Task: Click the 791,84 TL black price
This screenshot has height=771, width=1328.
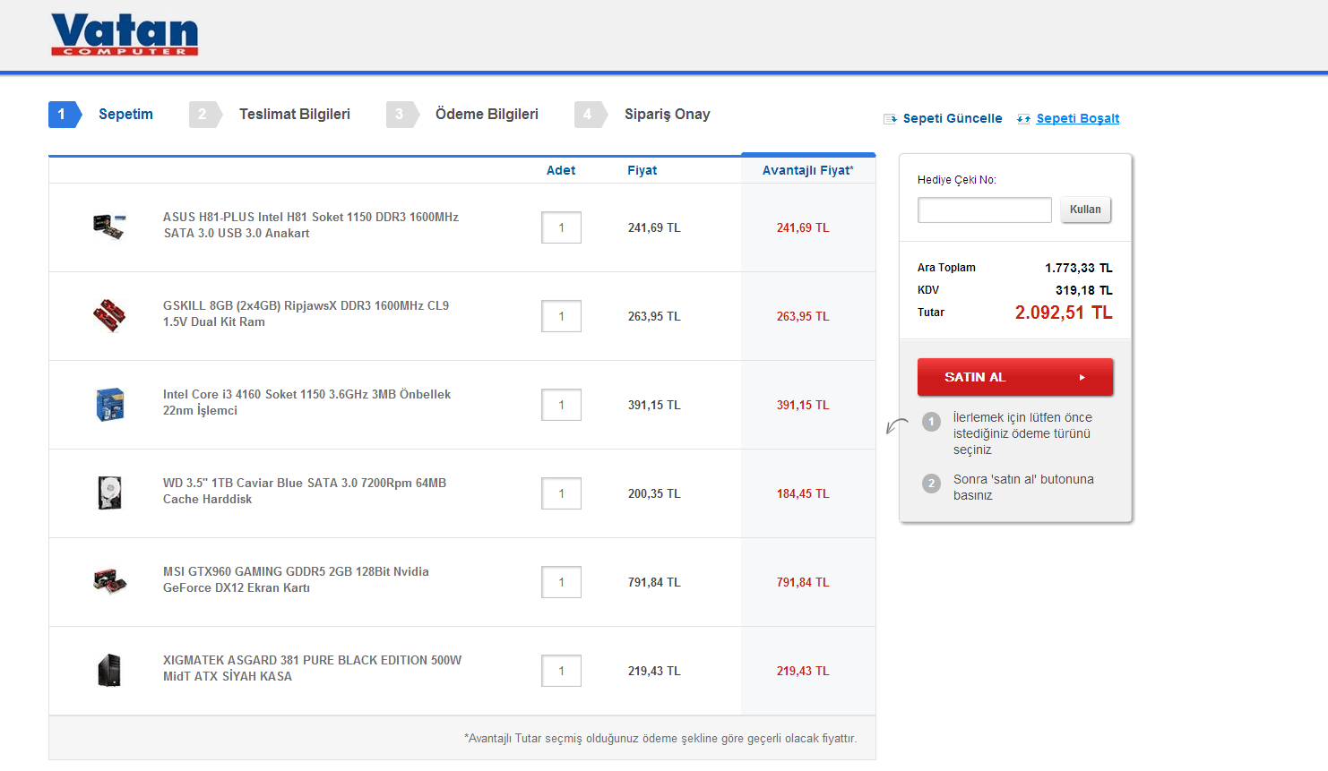Action: pos(654,582)
